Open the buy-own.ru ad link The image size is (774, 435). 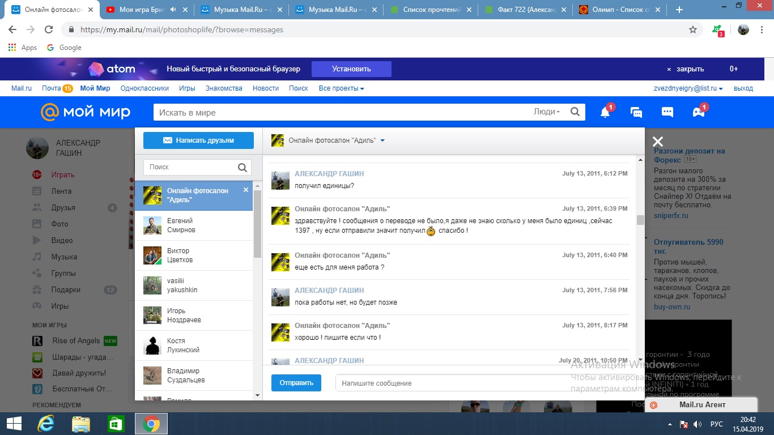(x=672, y=307)
